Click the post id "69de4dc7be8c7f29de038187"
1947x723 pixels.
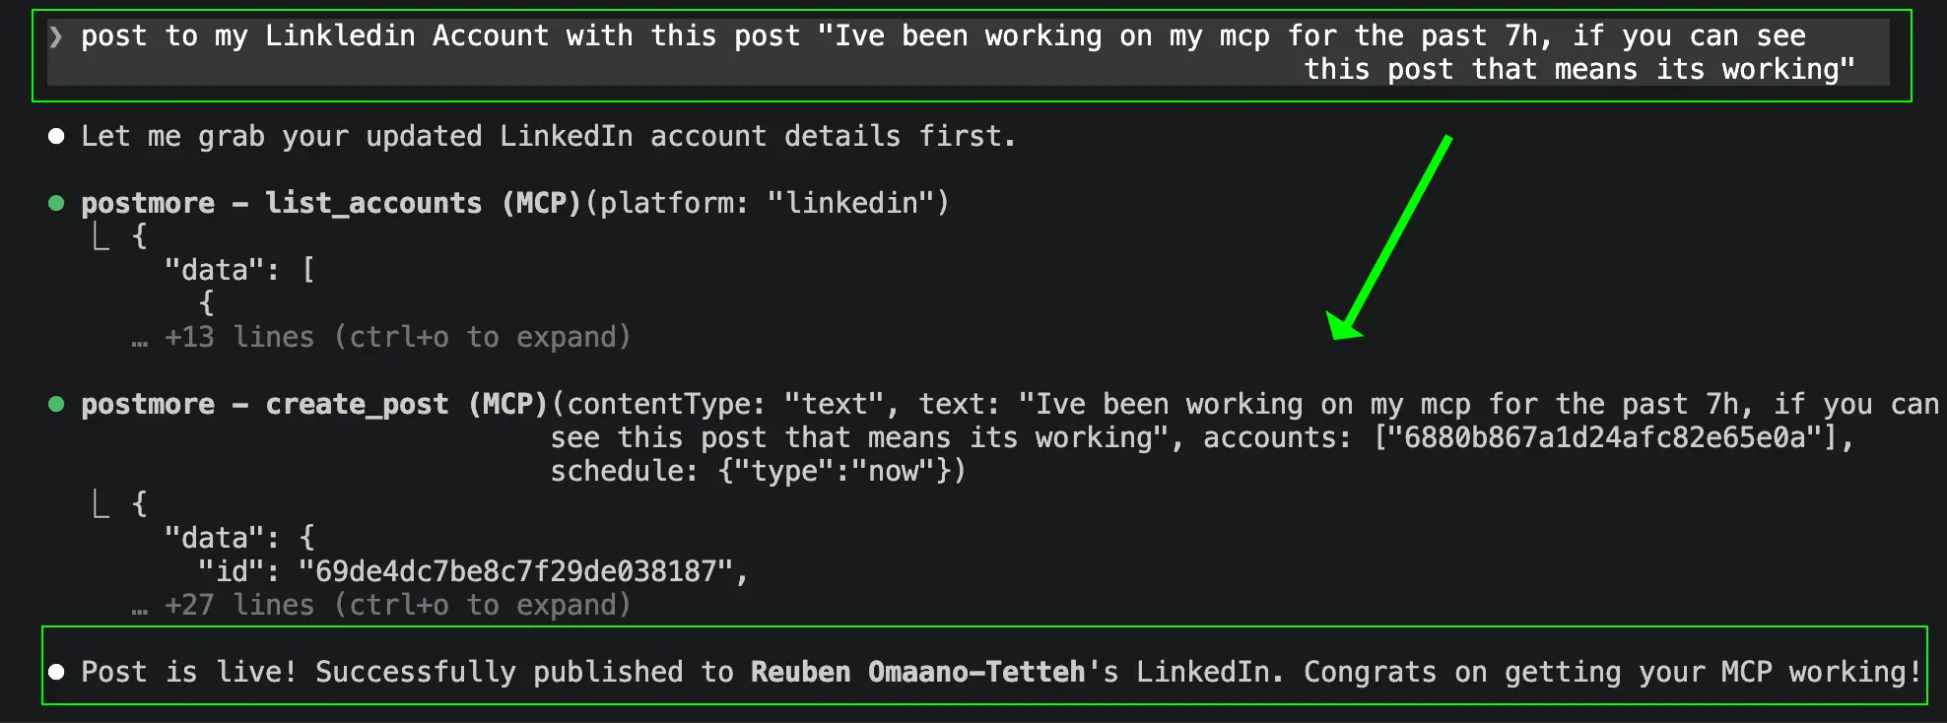[515, 571]
